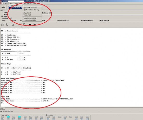This screenshot has width=143, height=120.
Task: Click the Current test progress bar
Action: 71,113
